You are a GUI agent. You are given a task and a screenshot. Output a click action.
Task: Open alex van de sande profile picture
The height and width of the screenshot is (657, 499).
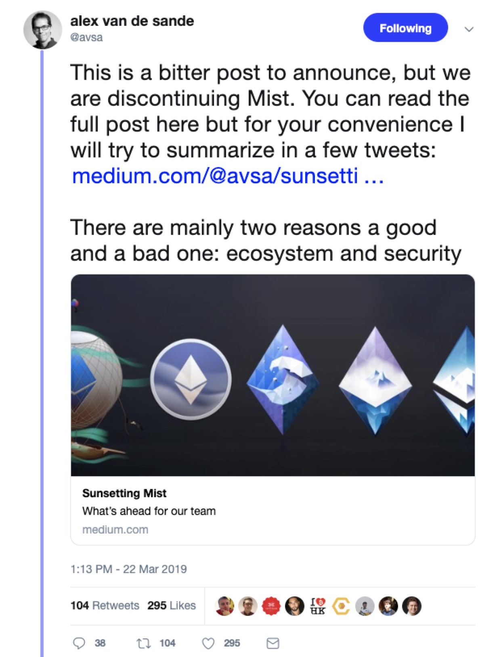(x=43, y=30)
